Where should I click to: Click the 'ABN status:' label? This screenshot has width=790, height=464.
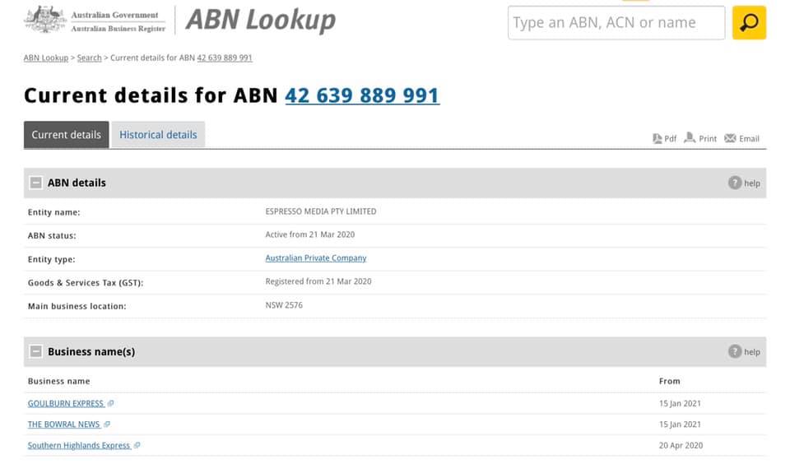[52, 236]
